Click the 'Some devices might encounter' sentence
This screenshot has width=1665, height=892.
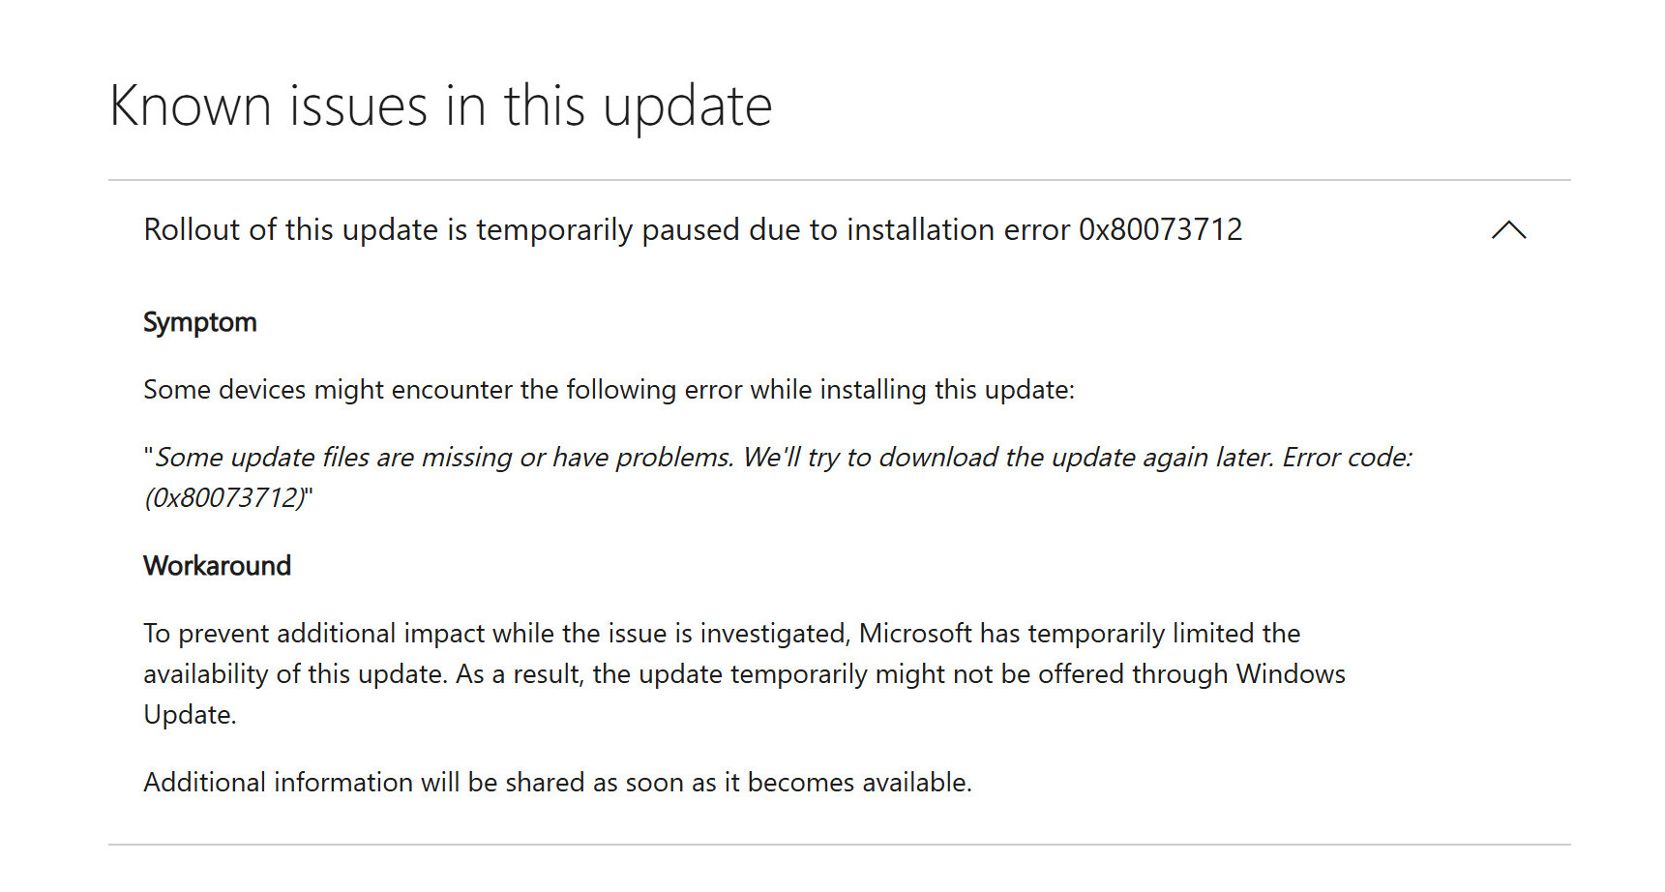[x=609, y=390]
